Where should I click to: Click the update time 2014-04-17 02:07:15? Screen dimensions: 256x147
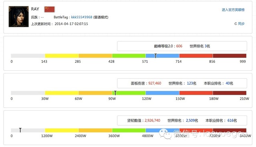click(71, 24)
